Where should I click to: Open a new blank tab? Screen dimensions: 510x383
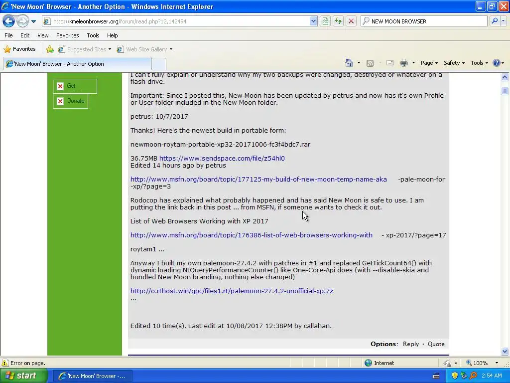[x=159, y=64]
